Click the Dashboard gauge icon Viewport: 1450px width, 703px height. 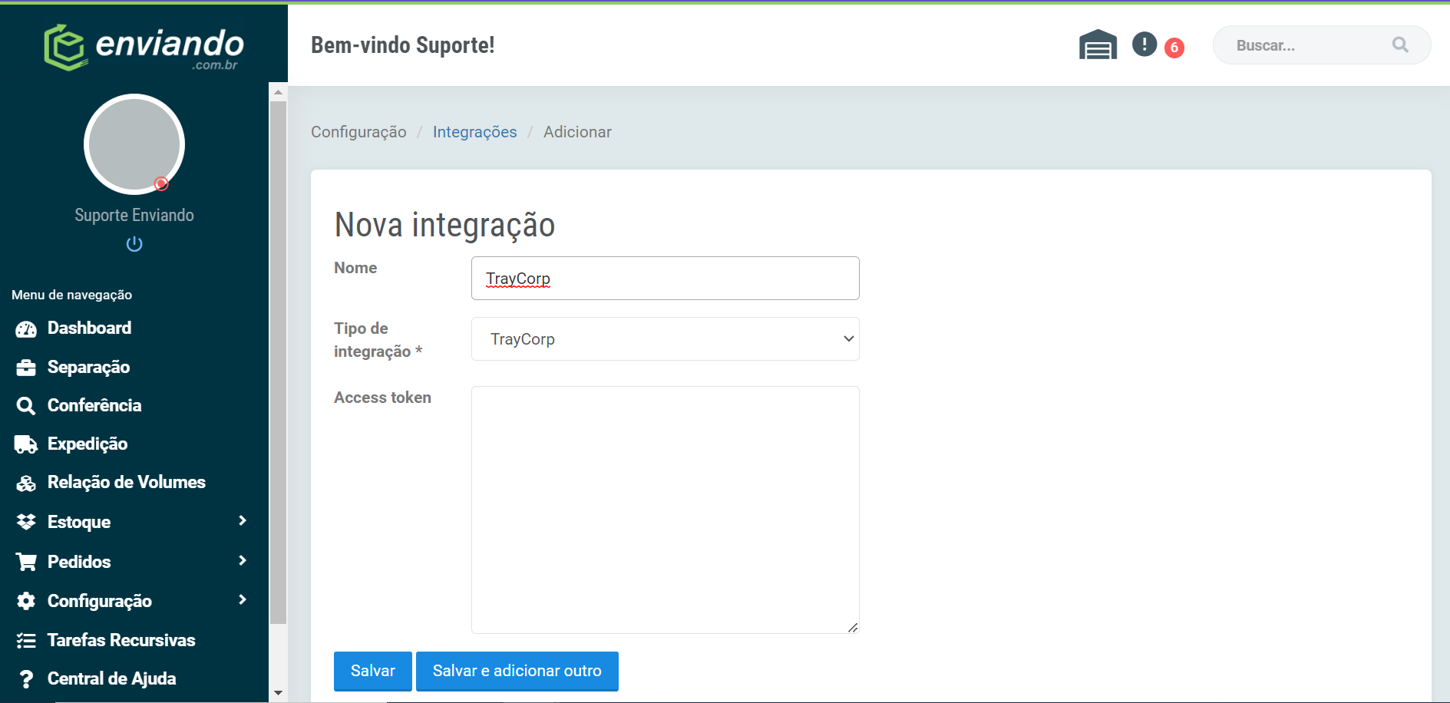[x=26, y=329]
